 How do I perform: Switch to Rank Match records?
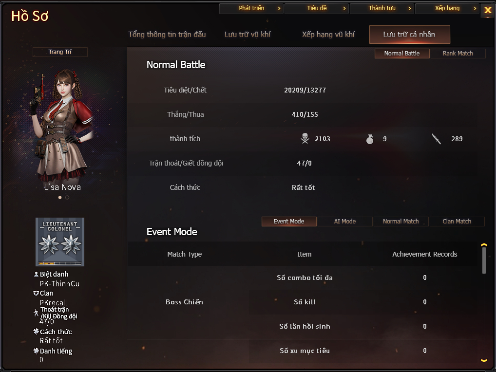[x=458, y=54]
